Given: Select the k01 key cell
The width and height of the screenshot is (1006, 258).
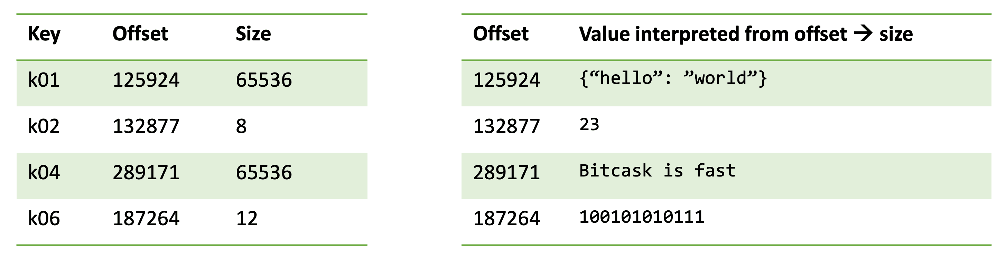Looking at the screenshot, I should tap(44, 80).
